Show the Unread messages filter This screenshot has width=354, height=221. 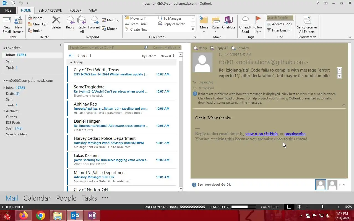coord(84,56)
